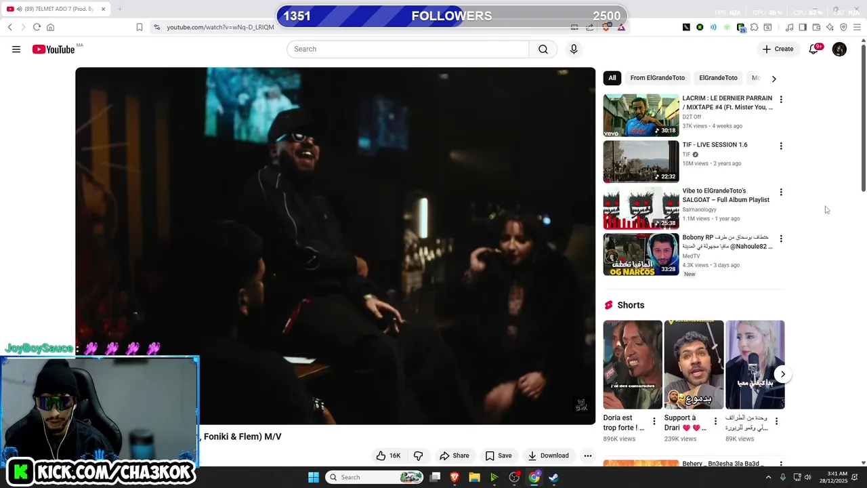Open the YouTube guide hamburger menu

(x=16, y=49)
